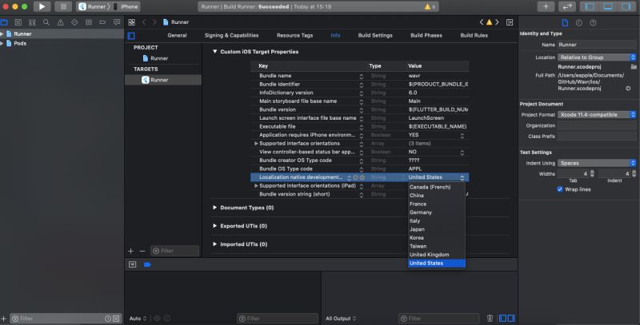Toggle the inspectors panel visibility
Screen dimensions: 640x325
[626, 6]
